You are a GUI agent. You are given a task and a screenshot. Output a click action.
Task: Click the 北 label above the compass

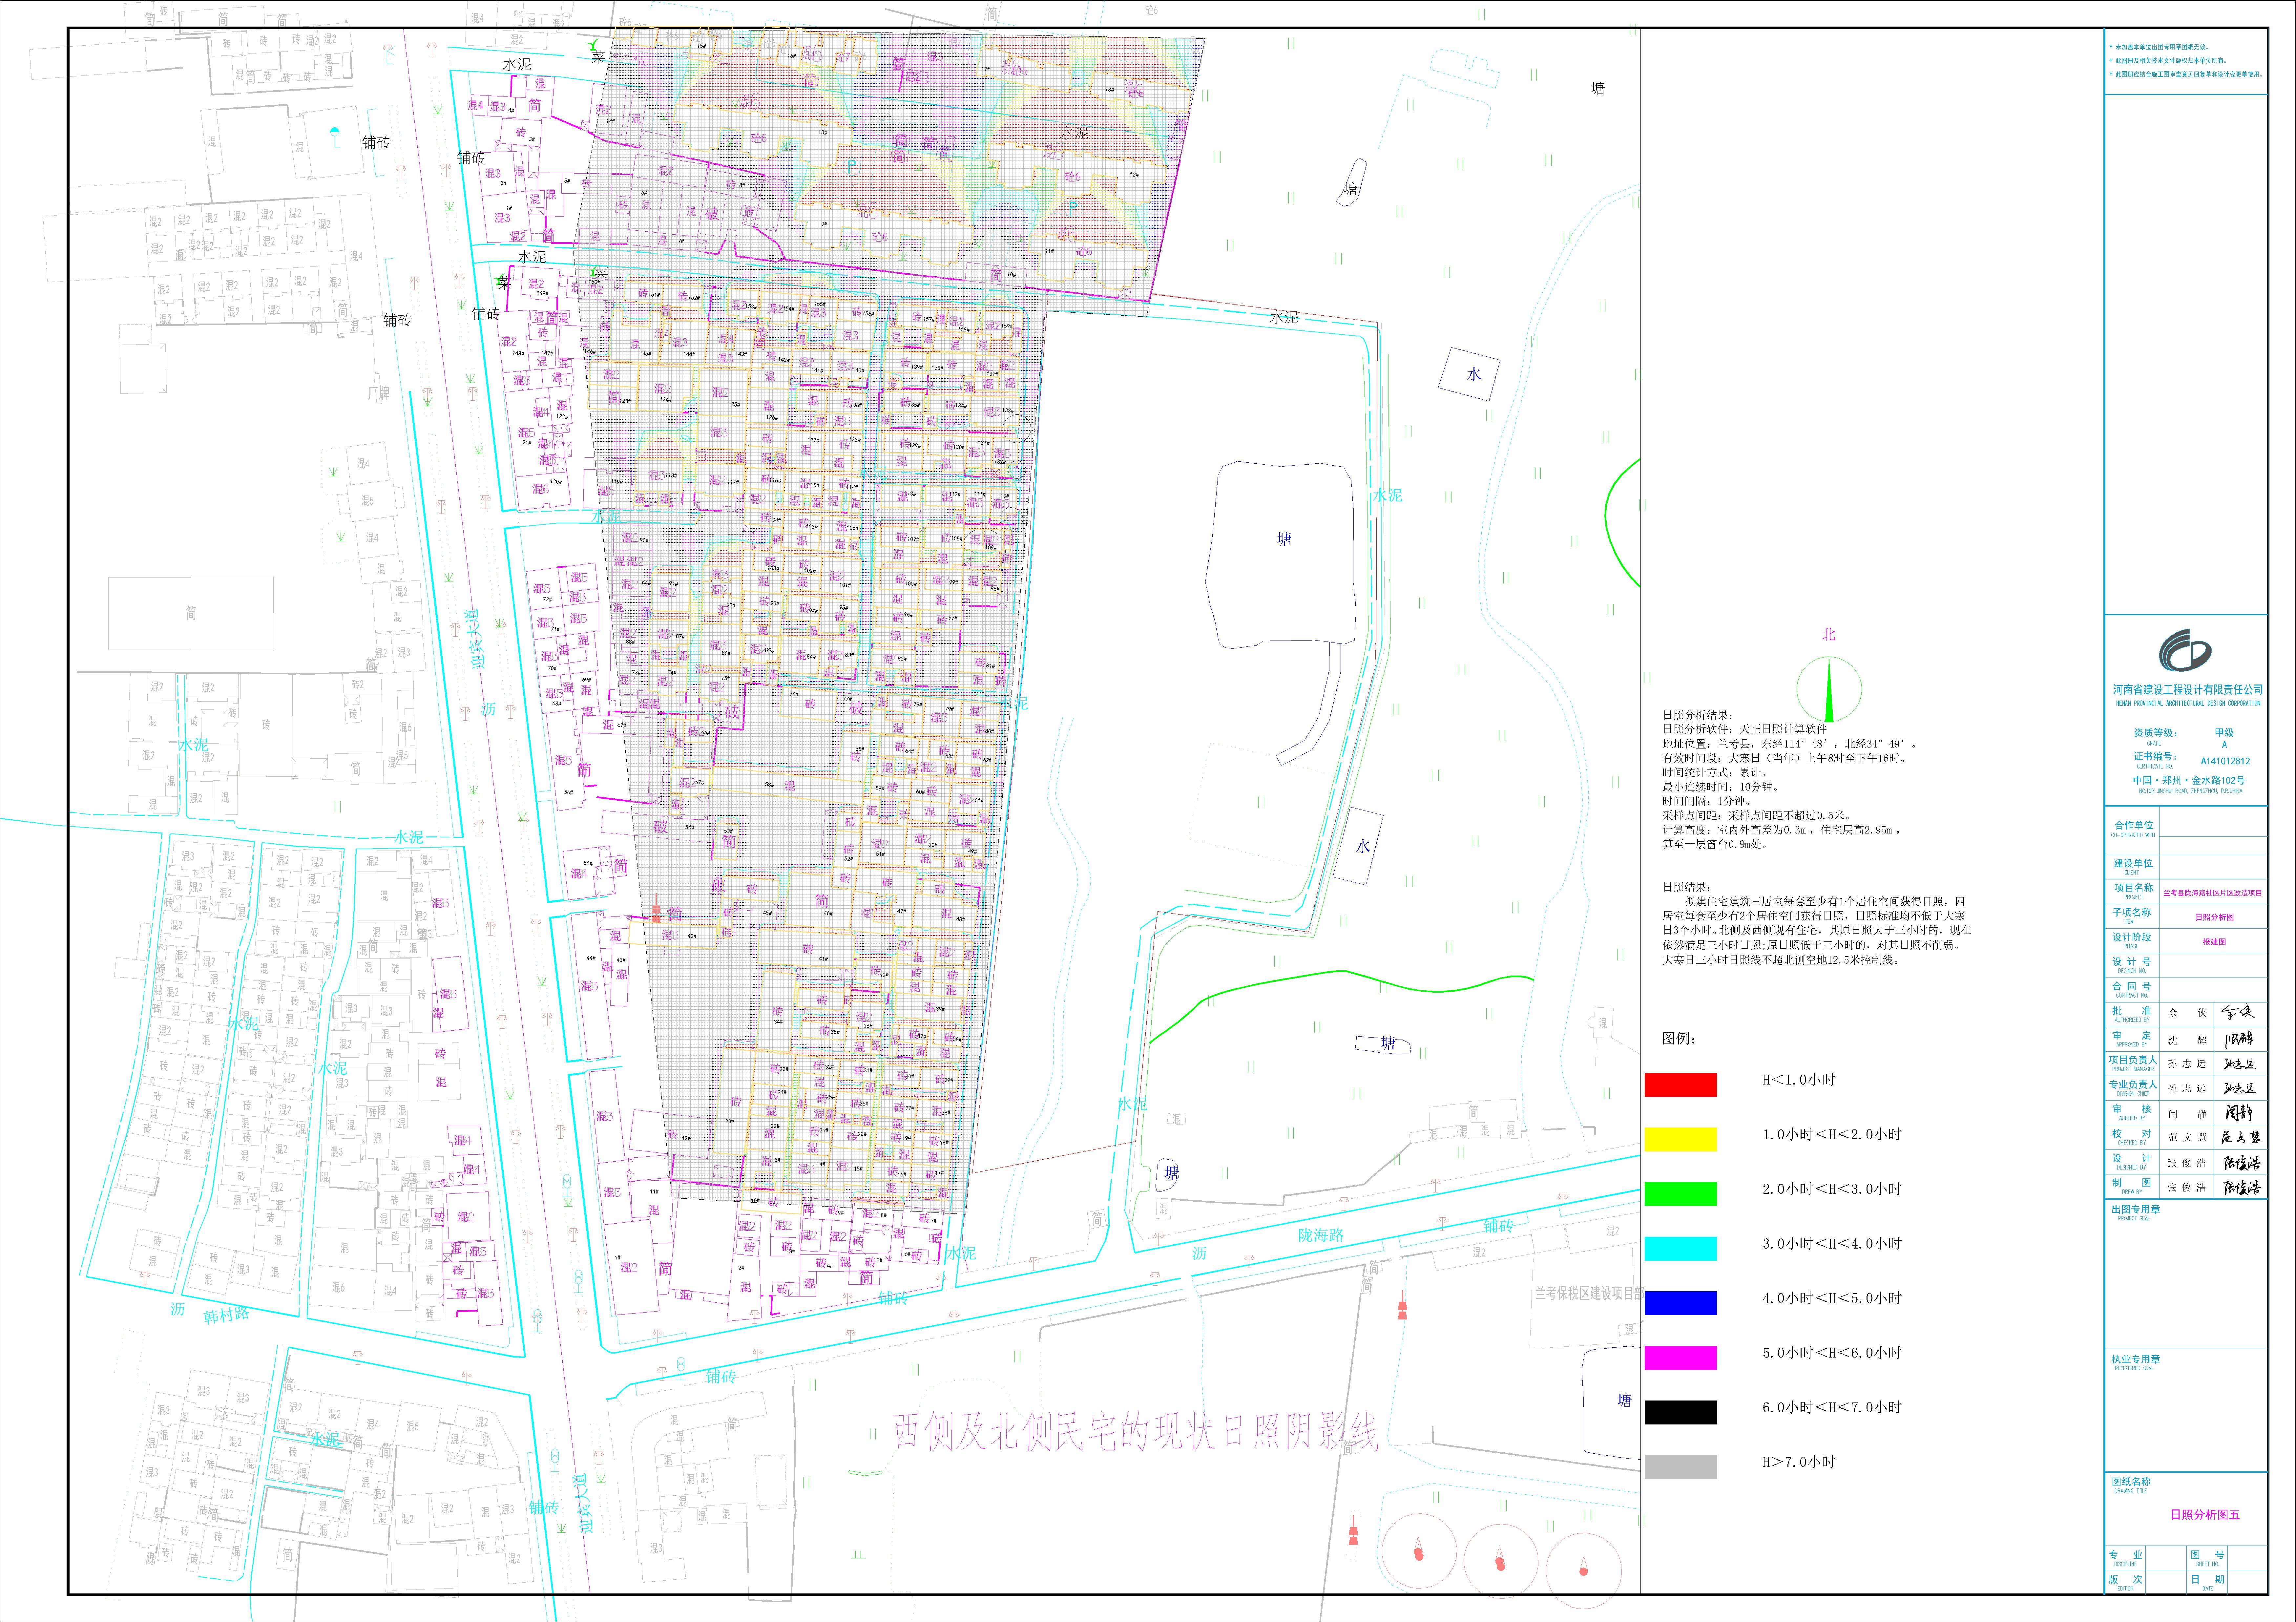pos(1829,634)
